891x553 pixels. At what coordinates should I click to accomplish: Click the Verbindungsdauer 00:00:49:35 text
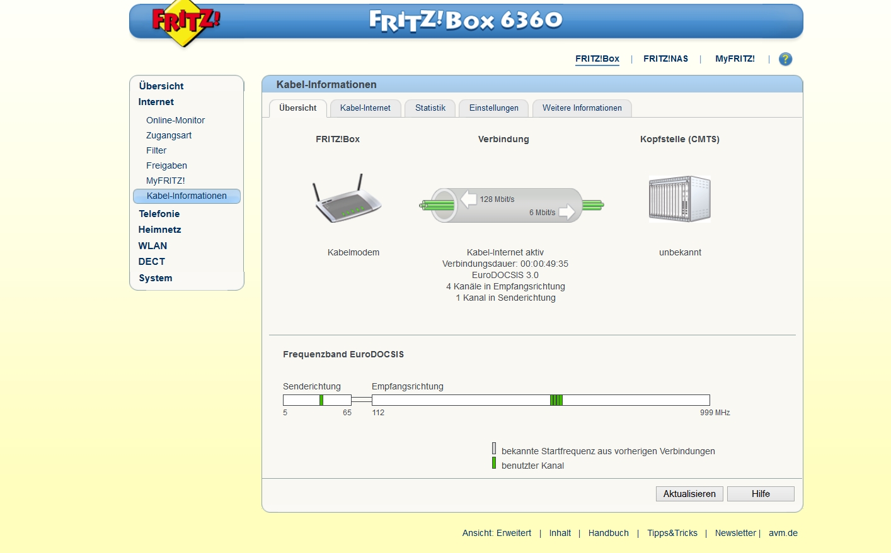(505, 264)
